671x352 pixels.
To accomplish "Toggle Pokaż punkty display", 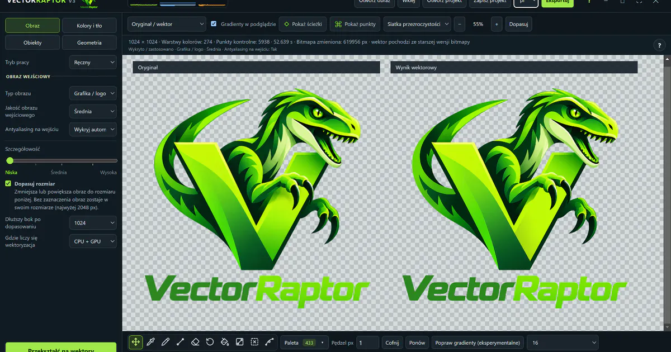I will pyautogui.click(x=355, y=24).
